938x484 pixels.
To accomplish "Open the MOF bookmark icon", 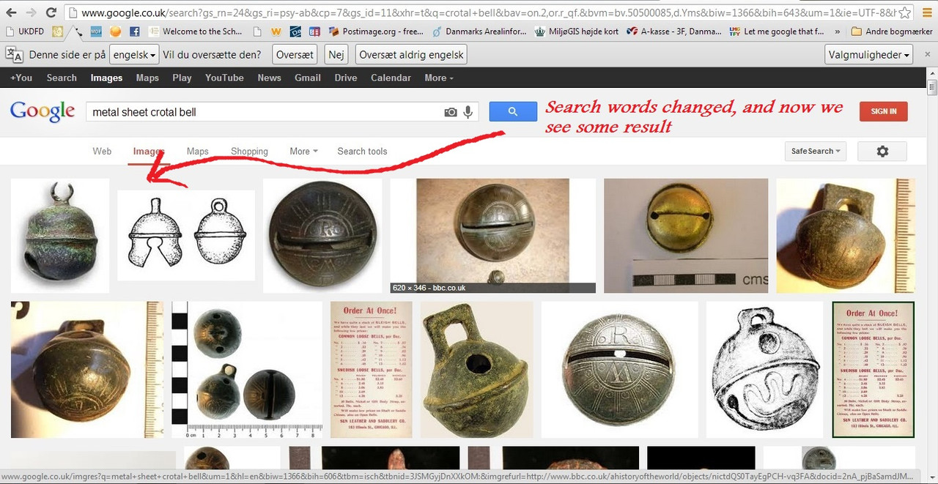I will click(96, 31).
